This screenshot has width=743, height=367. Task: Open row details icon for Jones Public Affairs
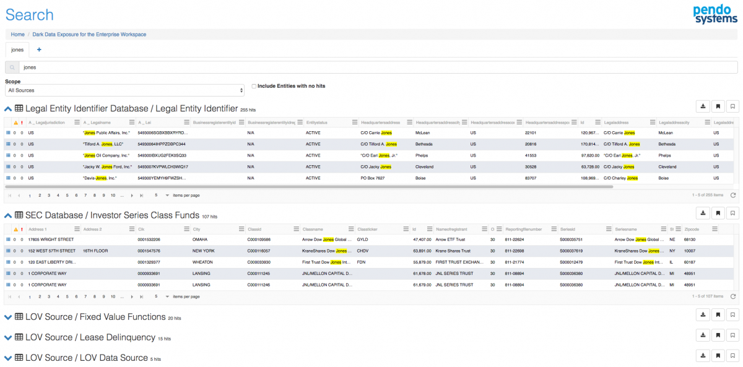(8, 132)
